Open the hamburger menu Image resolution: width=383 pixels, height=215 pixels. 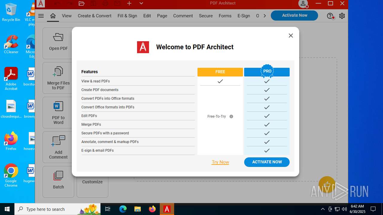click(41, 16)
